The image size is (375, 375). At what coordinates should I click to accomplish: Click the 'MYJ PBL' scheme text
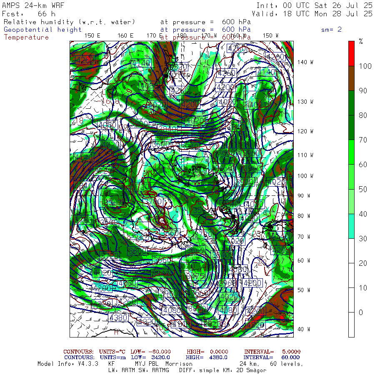click(x=147, y=364)
